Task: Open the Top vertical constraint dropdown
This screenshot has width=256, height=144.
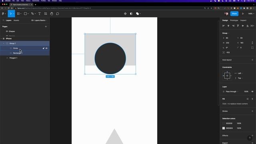Action: tap(238, 78)
